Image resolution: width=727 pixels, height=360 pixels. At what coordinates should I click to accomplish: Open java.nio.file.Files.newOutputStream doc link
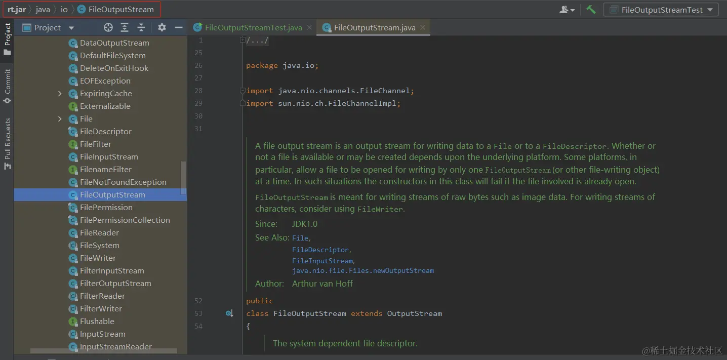(x=363, y=270)
